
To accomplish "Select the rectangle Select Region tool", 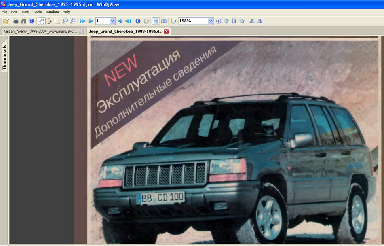I will 57,21.
